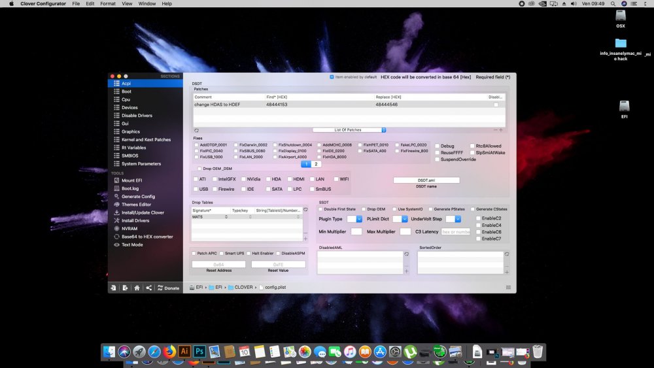Image resolution: width=654 pixels, height=368 pixels.
Task: Check the Debug option
Action: pyautogui.click(x=437, y=146)
